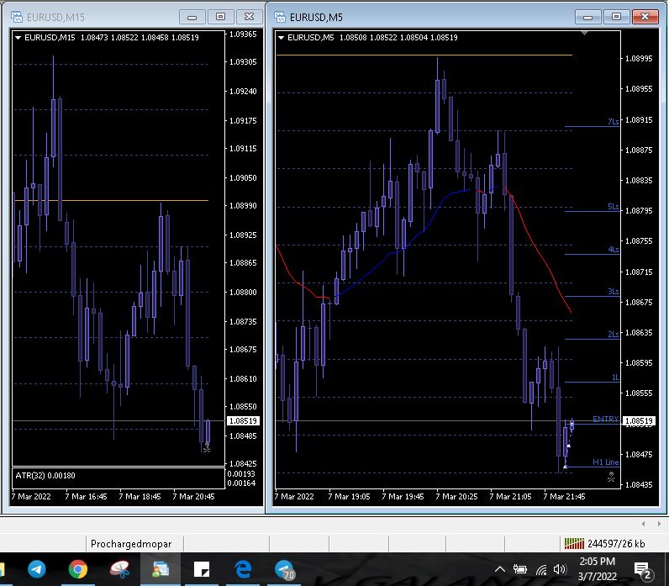Click the EURUSD,M5 title bar text
The width and height of the screenshot is (669, 586).
point(316,18)
